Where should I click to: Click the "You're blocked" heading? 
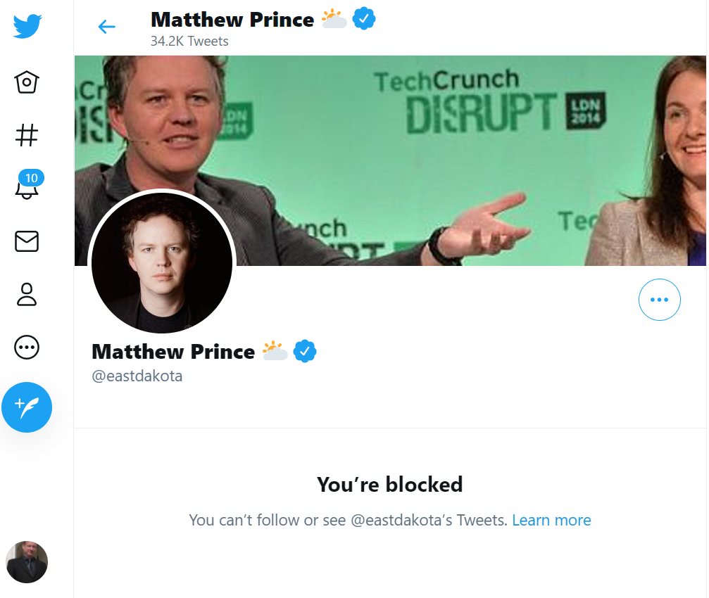point(389,485)
